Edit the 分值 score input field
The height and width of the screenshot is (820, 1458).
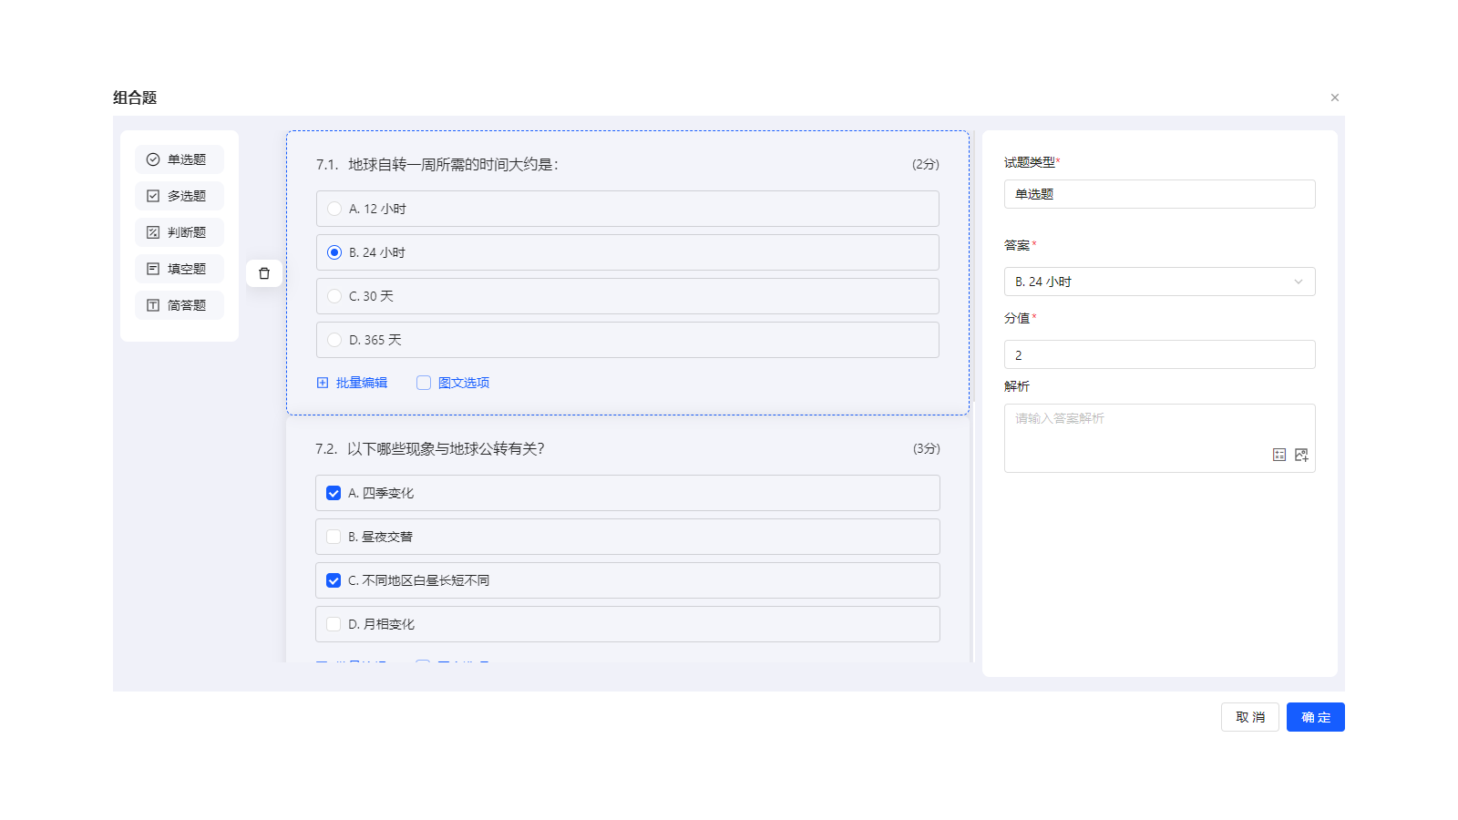1159,354
